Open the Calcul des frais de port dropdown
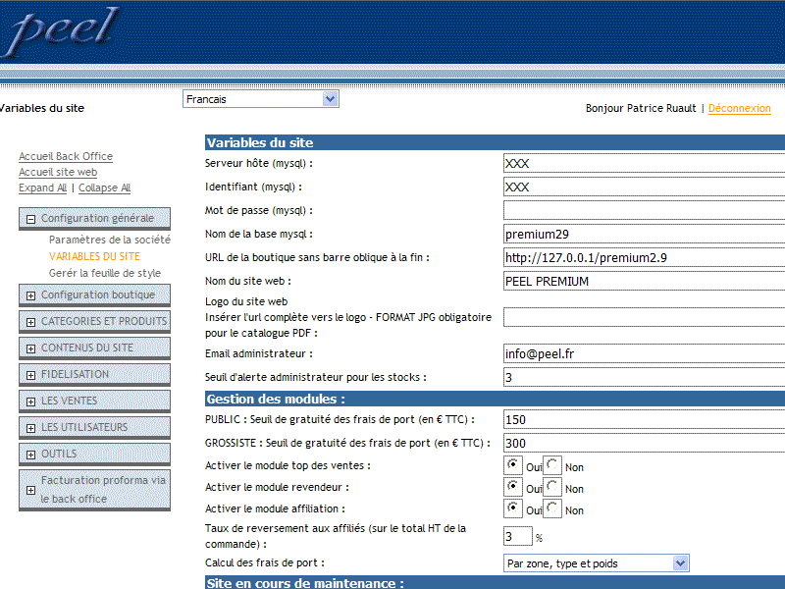 pyautogui.click(x=596, y=563)
